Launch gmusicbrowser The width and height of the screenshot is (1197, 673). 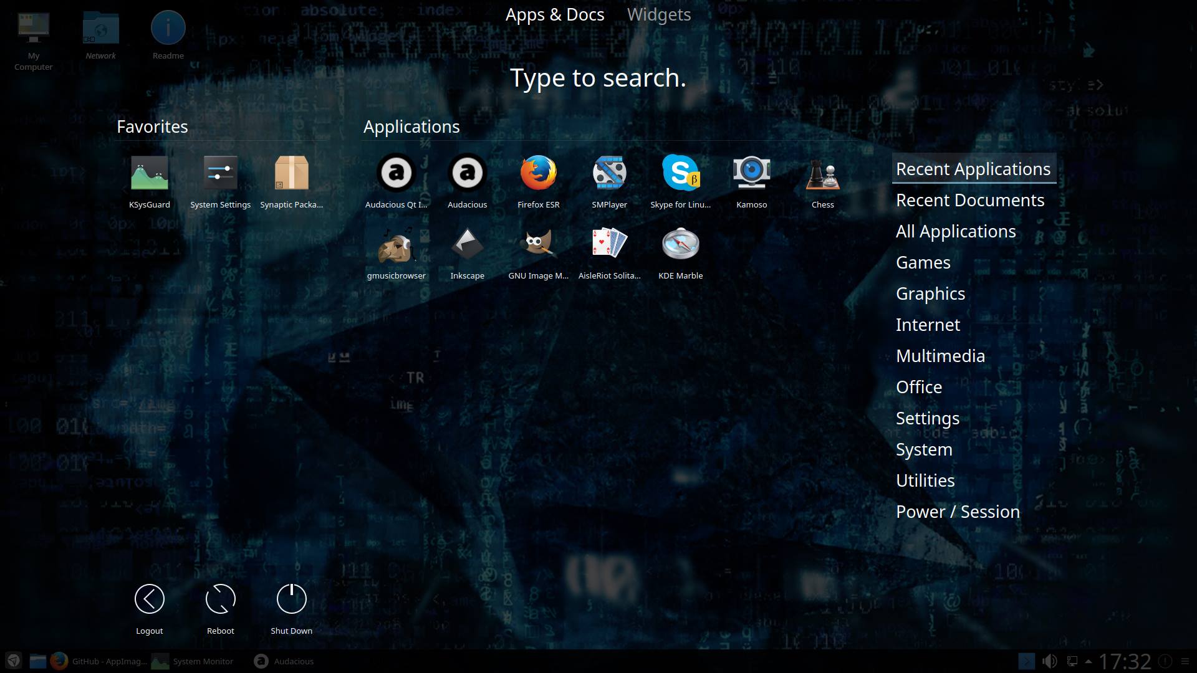point(397,253)
